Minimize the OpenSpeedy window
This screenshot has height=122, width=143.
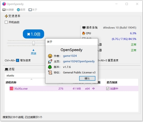point(116,4)
